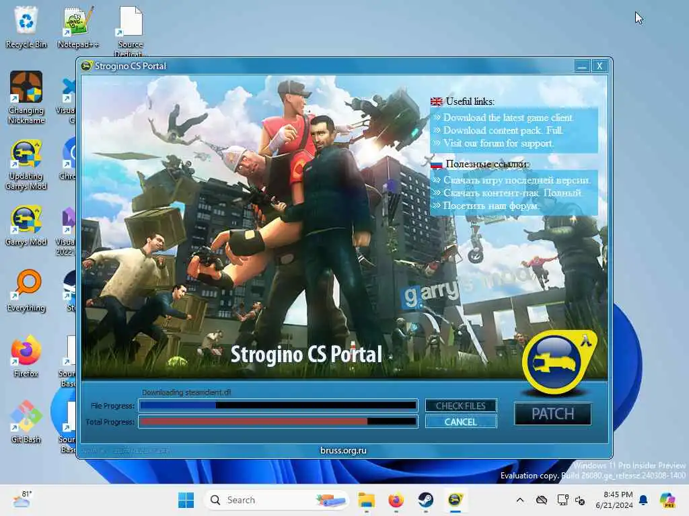The width and height of the screenshot is (689, 516).
Task: Launch the Notepad++ desktop shortcut
Action: point(78,27)
